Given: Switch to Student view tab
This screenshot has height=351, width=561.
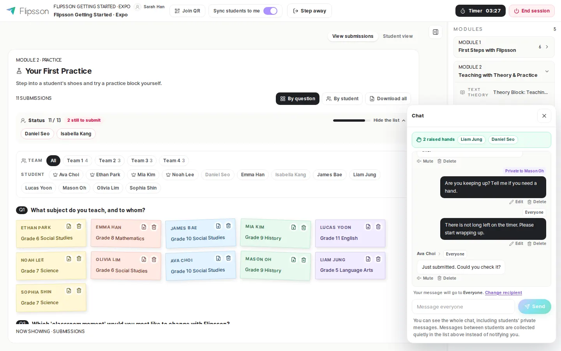Looking at the screenshot, I should 398,36.
